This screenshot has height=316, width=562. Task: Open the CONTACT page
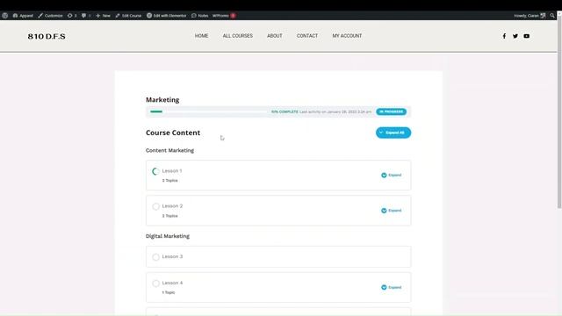pos(307,36)
